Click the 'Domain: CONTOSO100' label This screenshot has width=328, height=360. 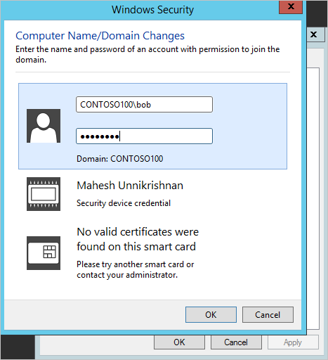pyautogui.click(x=120, y=159)
